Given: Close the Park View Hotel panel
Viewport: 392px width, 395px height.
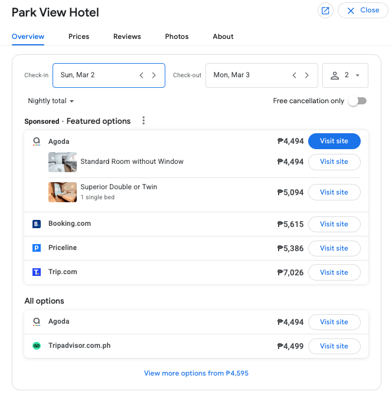Looking at the screenshot, I should coord(362,11).
